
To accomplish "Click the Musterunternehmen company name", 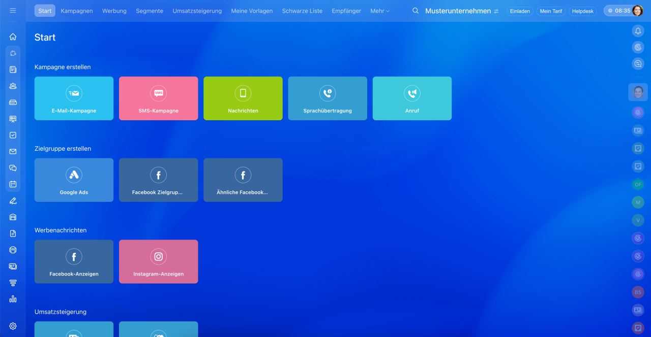I will 458,11.
